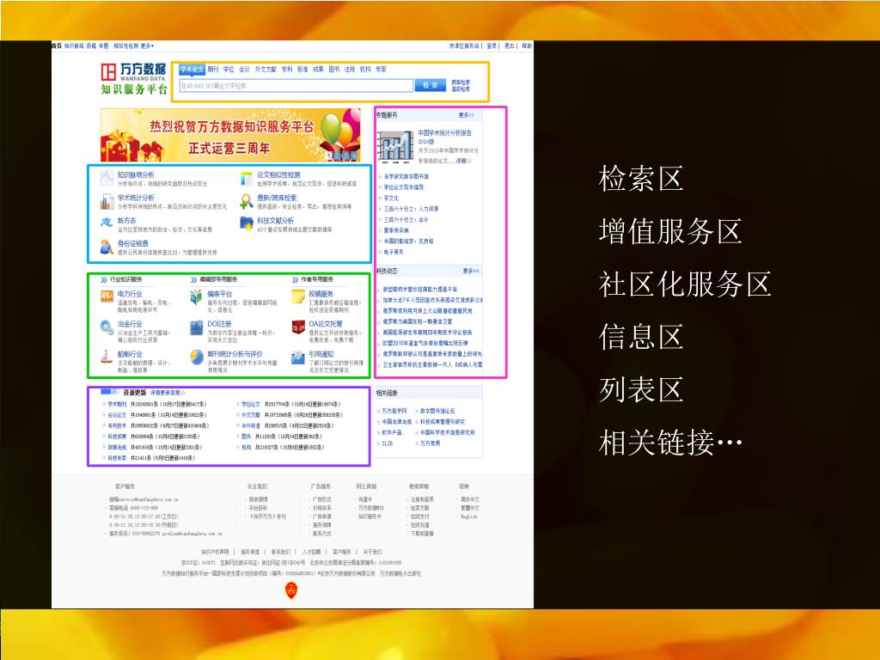Click the 中国学术统计分析报告 chart thumbnail

395,146
